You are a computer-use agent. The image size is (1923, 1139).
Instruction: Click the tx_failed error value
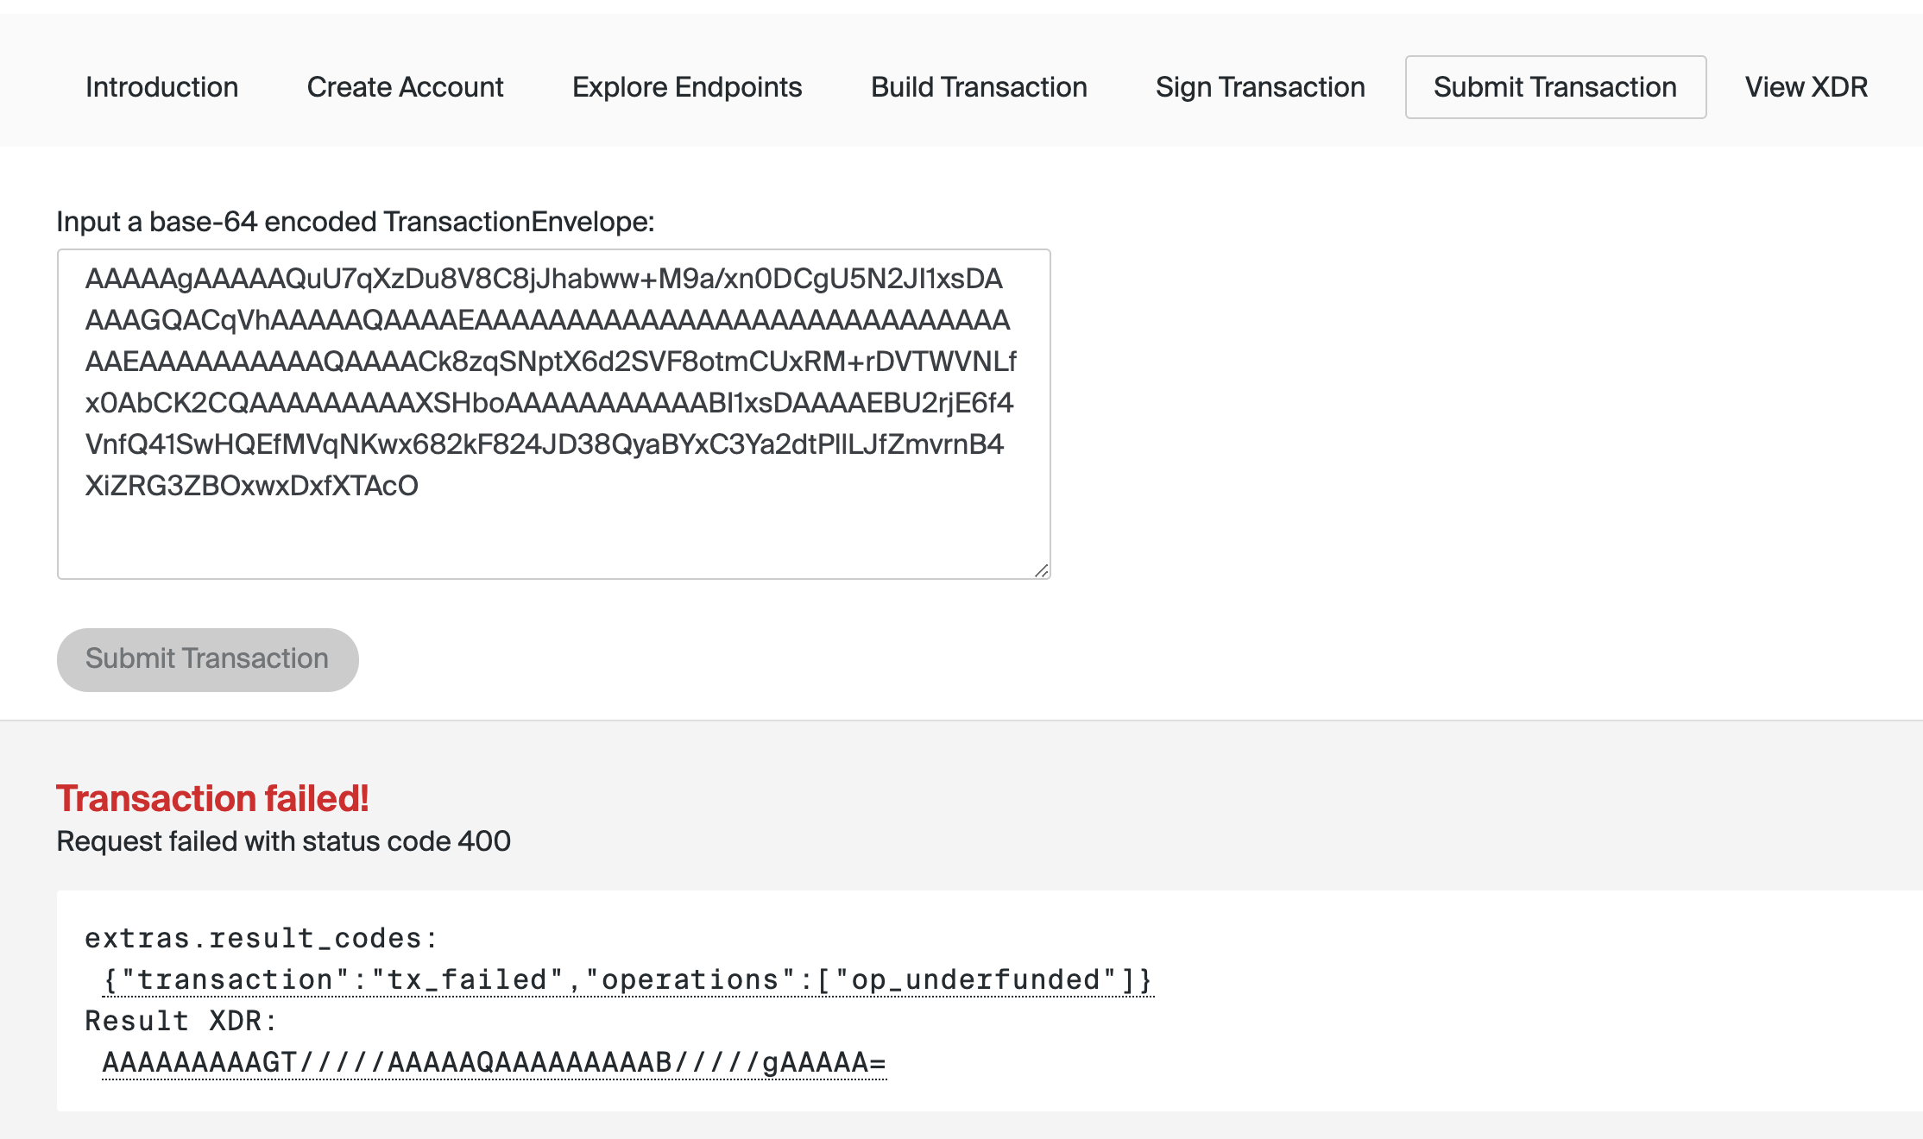tap(464, 979)
